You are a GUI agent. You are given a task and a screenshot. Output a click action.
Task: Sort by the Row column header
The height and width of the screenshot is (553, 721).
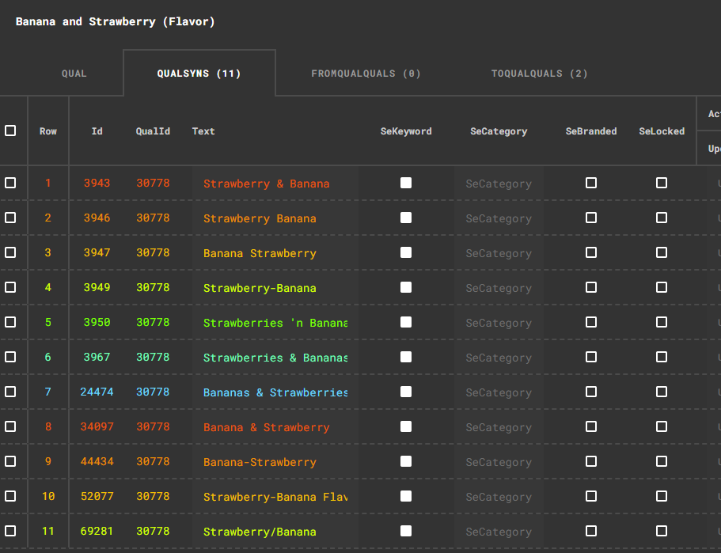click(x=47, y=131)
